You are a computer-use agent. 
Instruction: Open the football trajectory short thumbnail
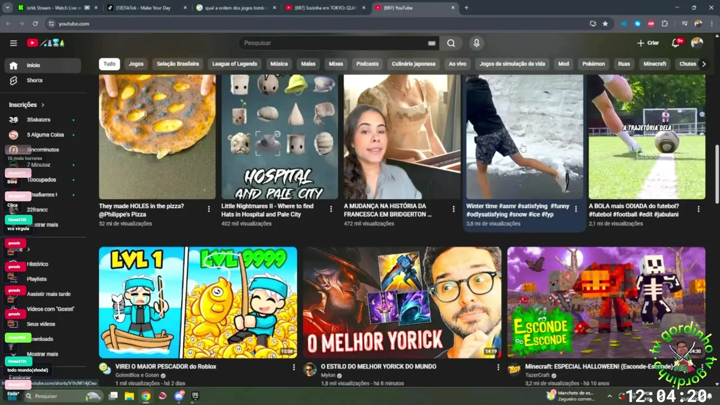pos(647,137)
